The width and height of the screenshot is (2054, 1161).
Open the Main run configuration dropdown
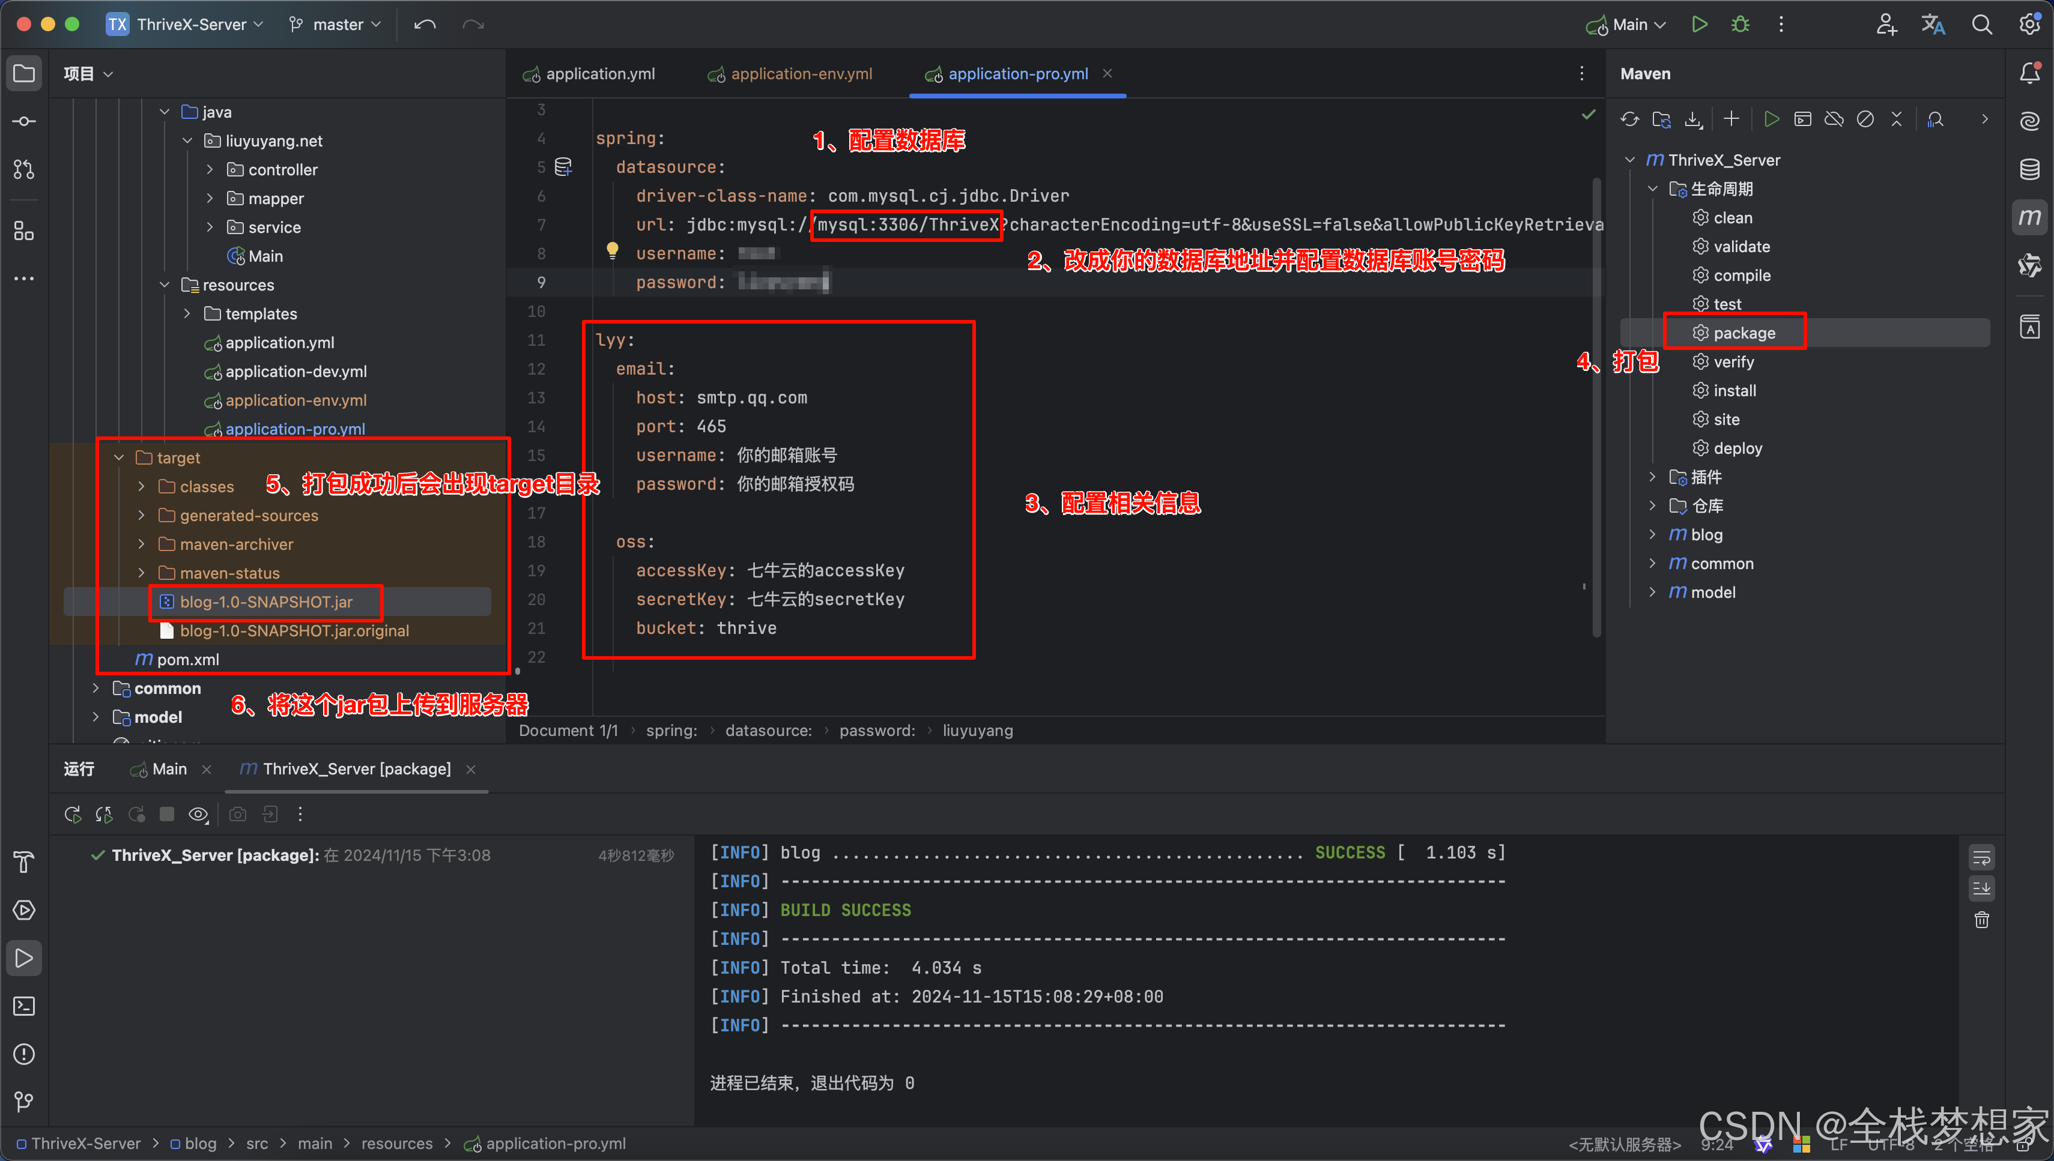(1627, 25)
